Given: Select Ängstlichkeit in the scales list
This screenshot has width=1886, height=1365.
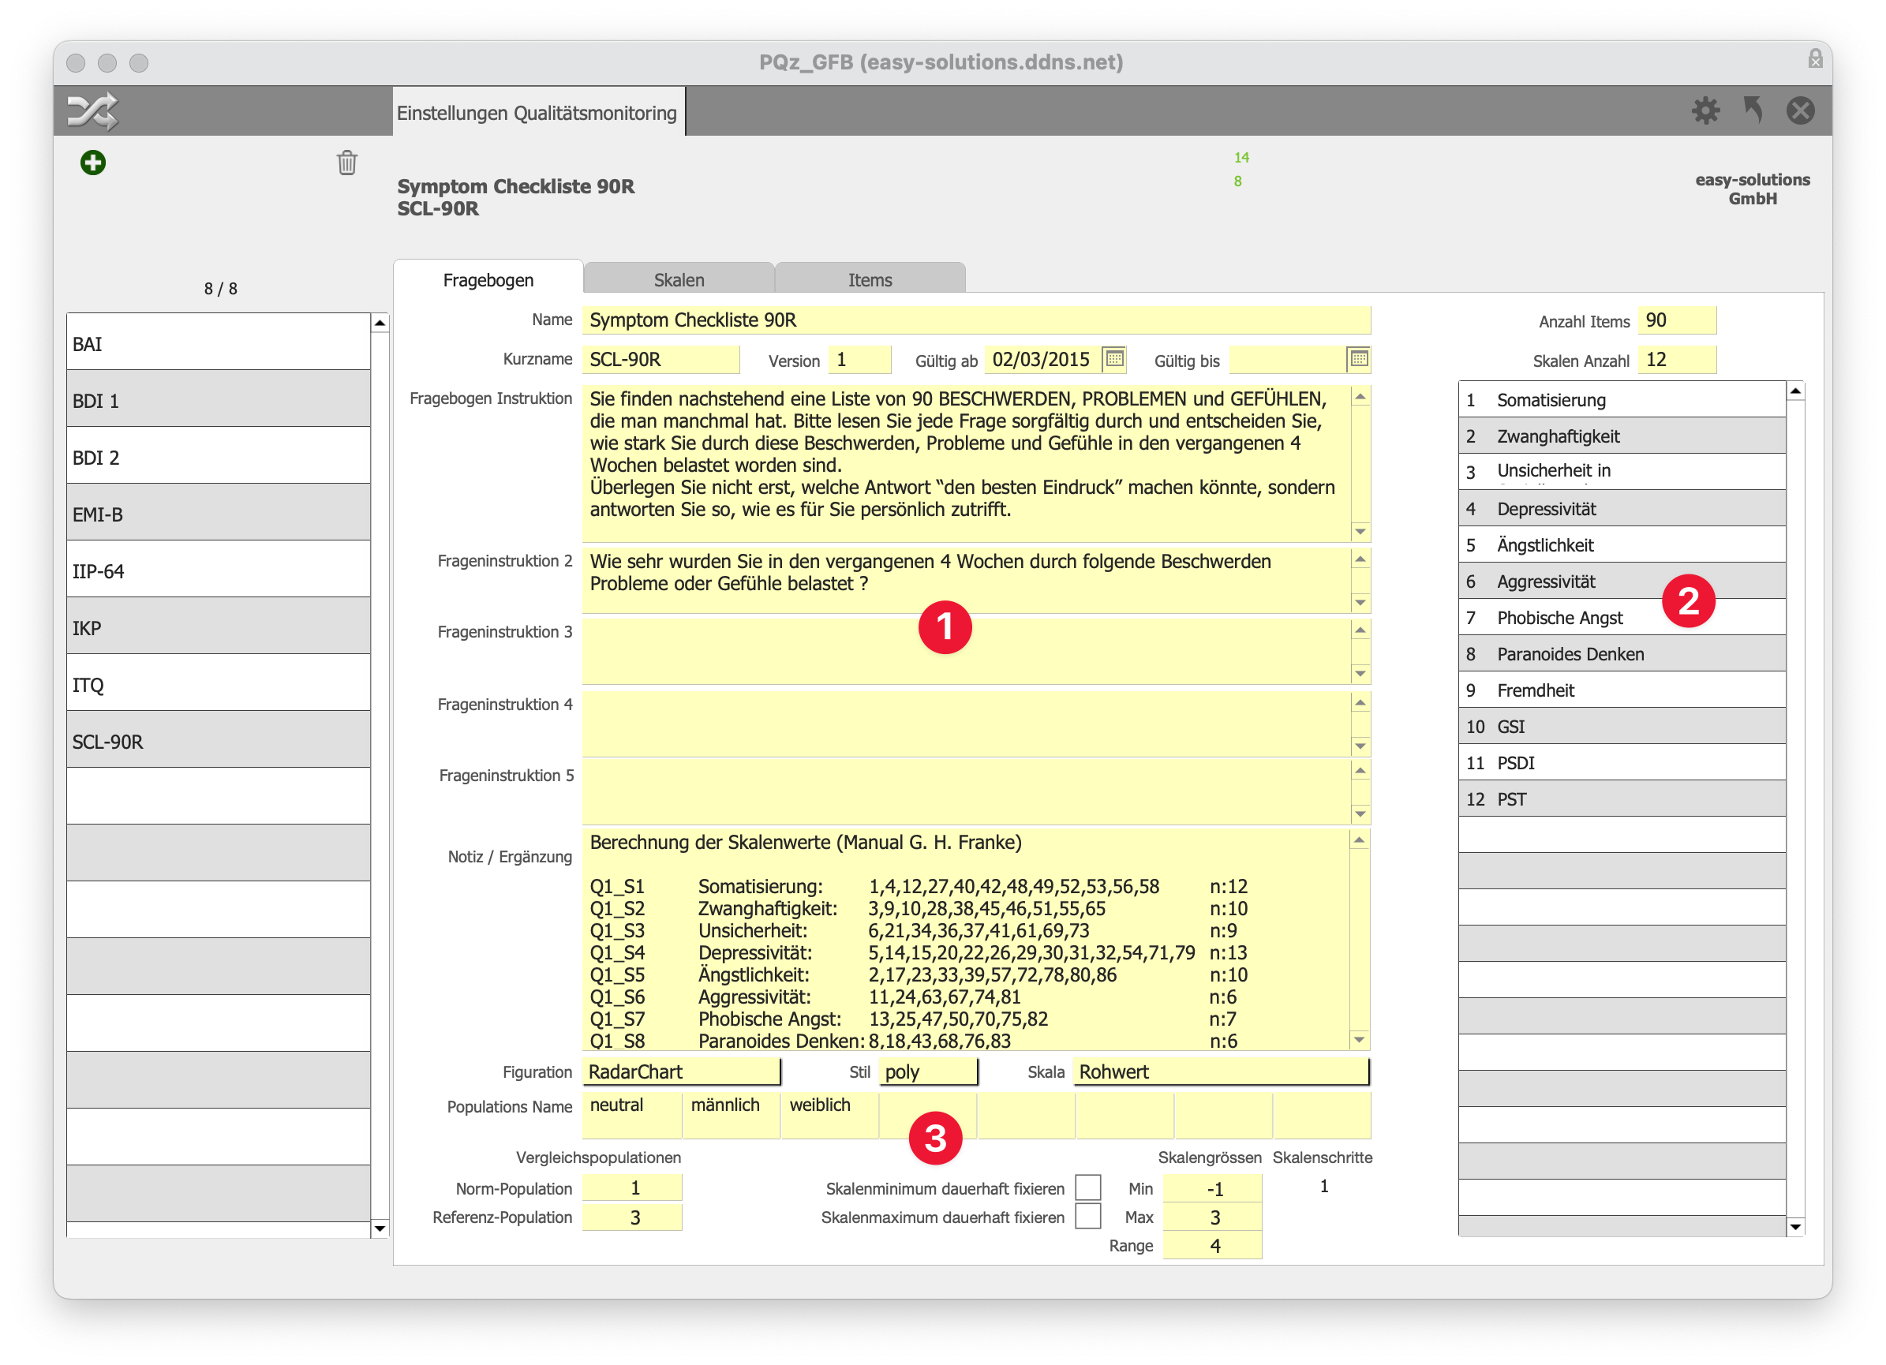Looking at the screenshot, I should [1622, 544].
